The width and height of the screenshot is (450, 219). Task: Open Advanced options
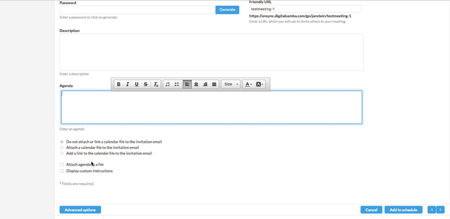80,210
